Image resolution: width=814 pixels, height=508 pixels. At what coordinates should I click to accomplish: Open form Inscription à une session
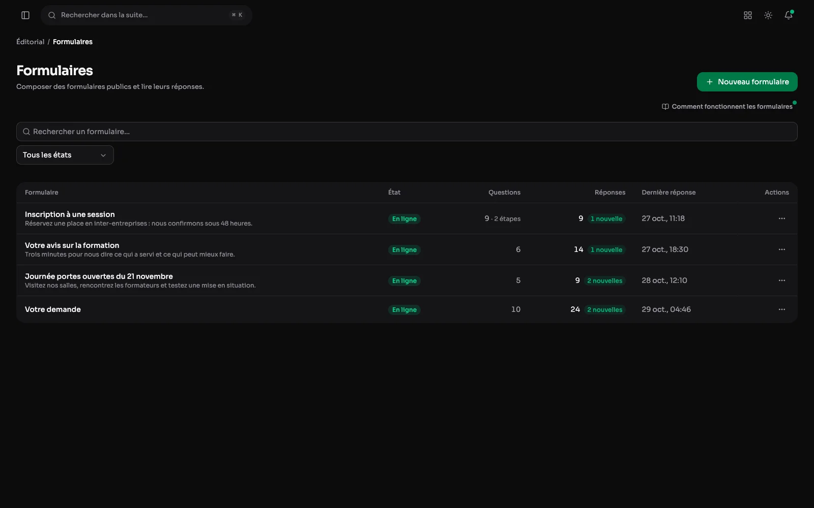[70, 214]
